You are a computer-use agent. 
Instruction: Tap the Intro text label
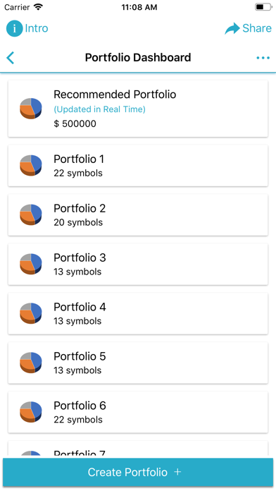point(37,28)
